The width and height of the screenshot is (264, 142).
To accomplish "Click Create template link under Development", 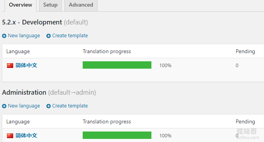I will tap(70, 36).
